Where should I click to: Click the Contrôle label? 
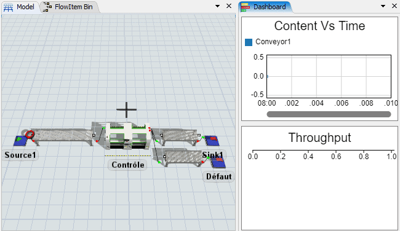(x=128, y=165)
